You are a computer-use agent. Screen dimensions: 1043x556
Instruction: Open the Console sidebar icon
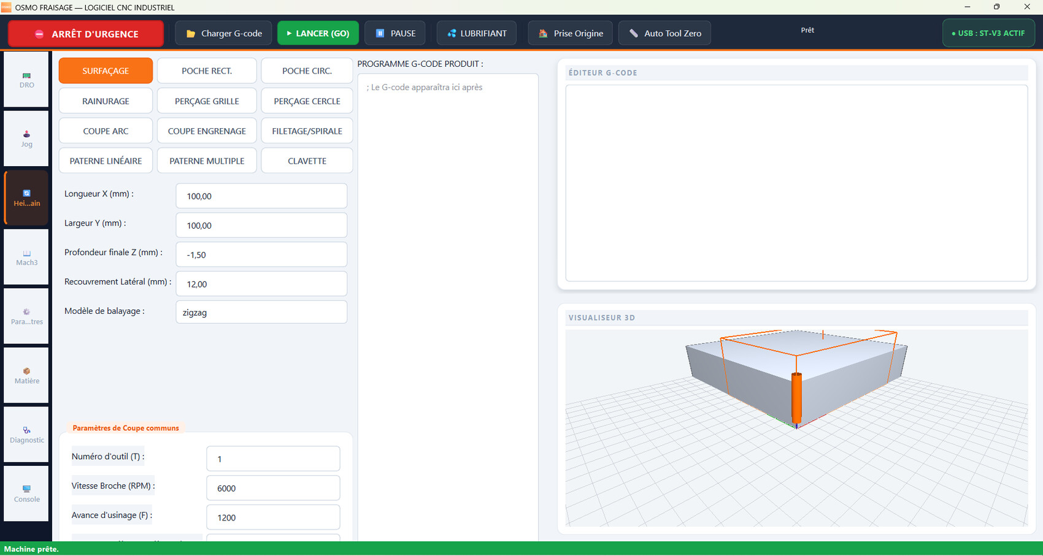click(x=26, y=493)
